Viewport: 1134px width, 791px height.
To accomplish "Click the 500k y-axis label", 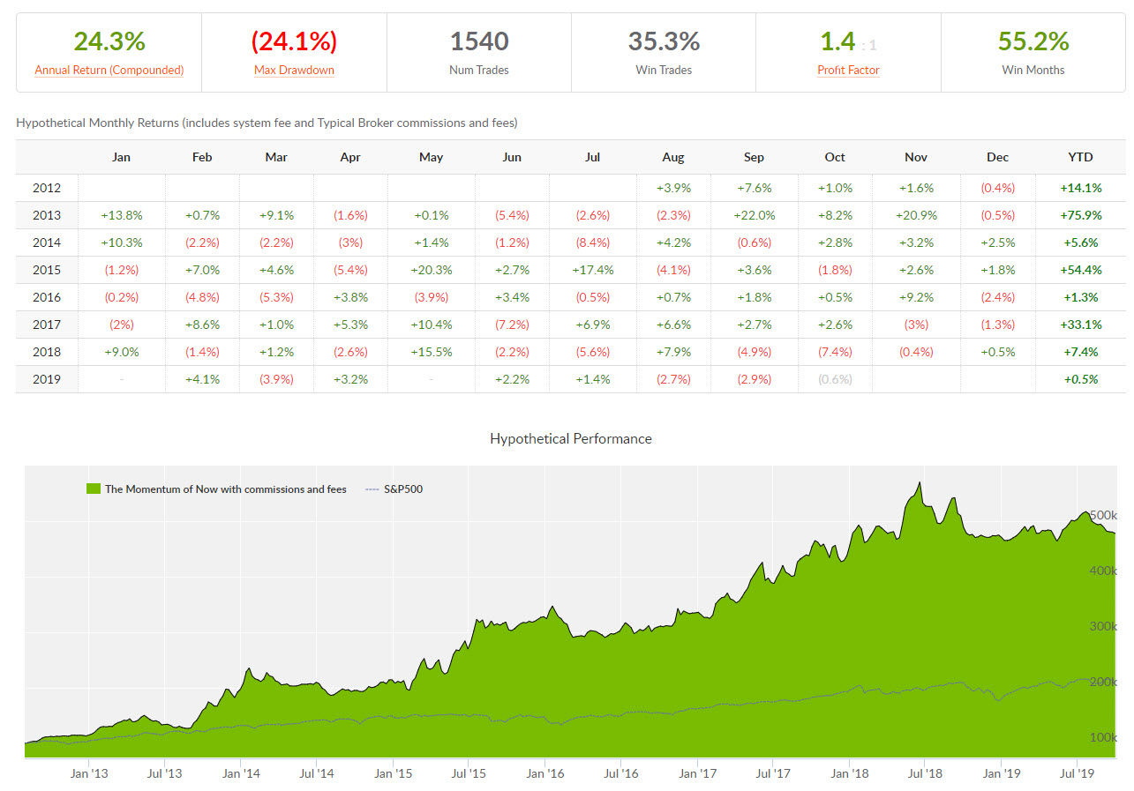I will (1103, 515).
